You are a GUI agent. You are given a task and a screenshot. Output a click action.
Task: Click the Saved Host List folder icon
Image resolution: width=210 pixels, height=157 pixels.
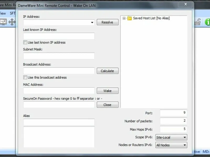point(129,18)
